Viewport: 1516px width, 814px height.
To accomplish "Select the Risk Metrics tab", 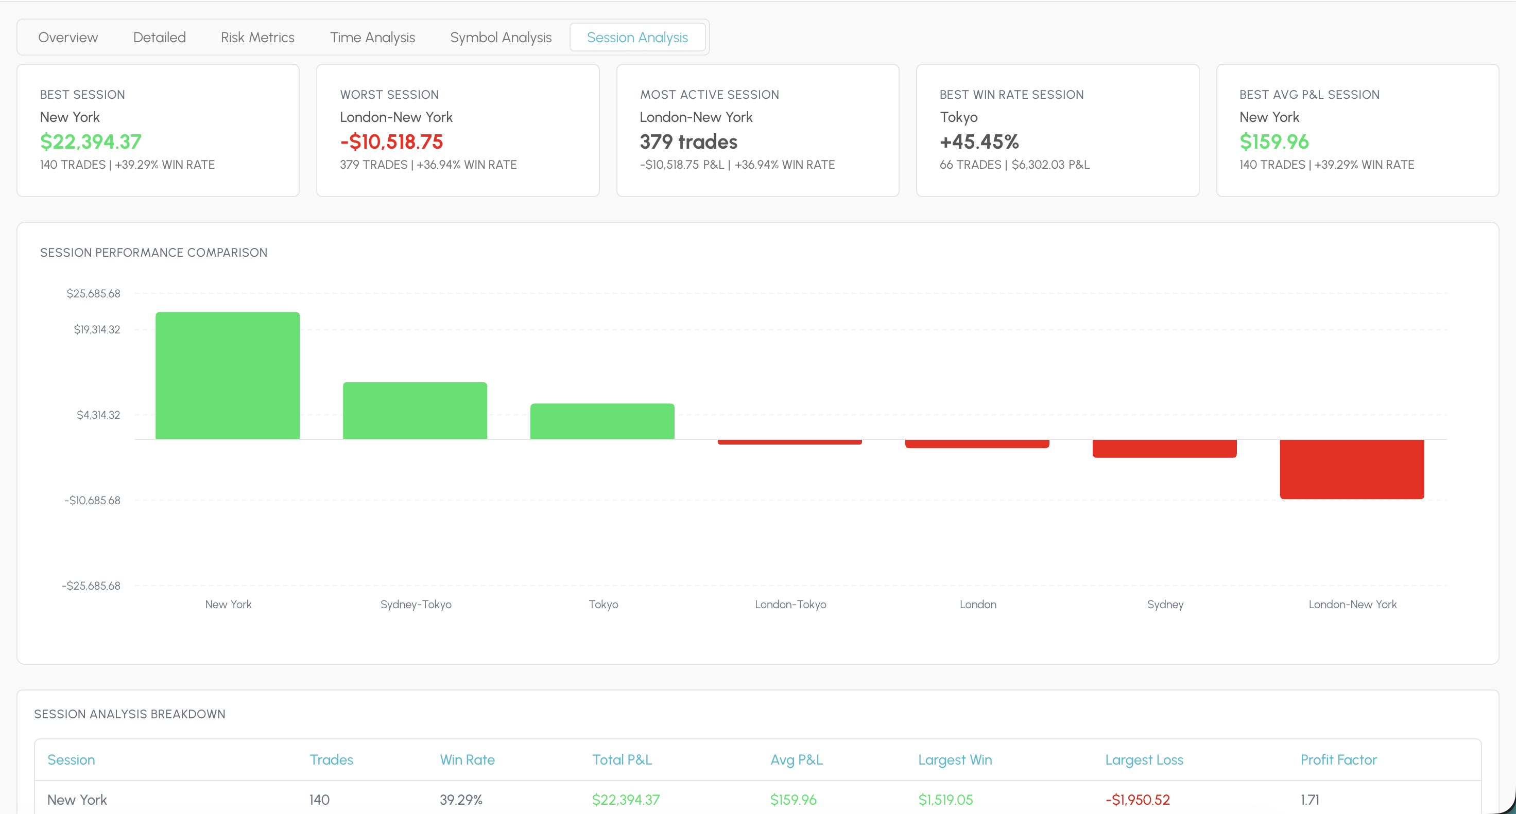I will coord(257,37).
